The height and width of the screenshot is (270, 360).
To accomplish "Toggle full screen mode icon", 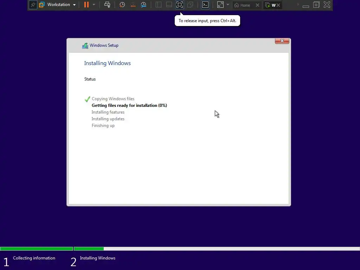I will point(180,5).
